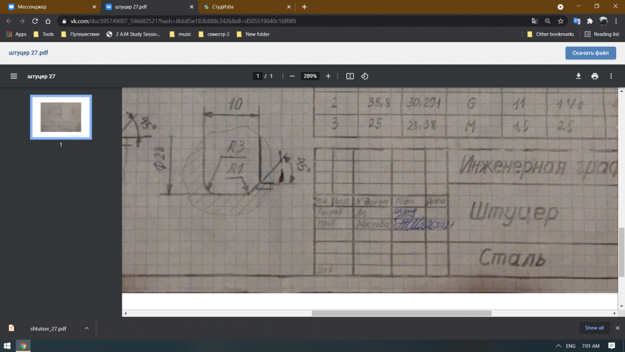Click the Скачать файл button
Screen dimensions: 625x352
pyautogui.click(x=590, y=53)
